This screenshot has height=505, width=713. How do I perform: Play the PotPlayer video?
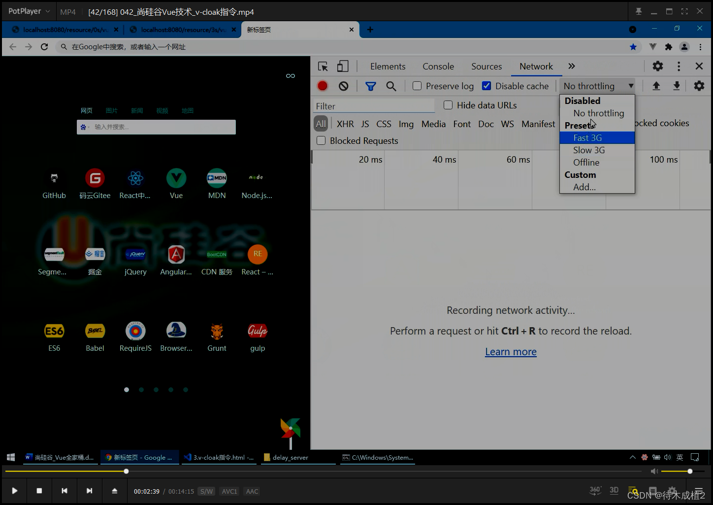tap(14, 491)
